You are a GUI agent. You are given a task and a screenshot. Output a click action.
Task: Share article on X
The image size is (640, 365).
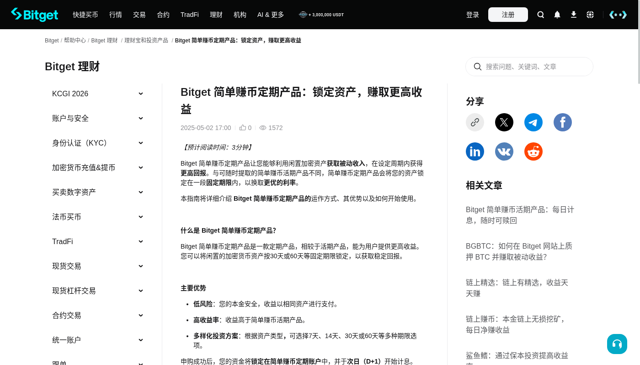click(504, 122)
